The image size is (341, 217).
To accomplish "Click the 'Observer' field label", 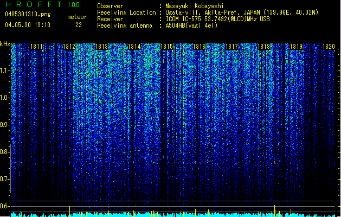I will 110,6.
